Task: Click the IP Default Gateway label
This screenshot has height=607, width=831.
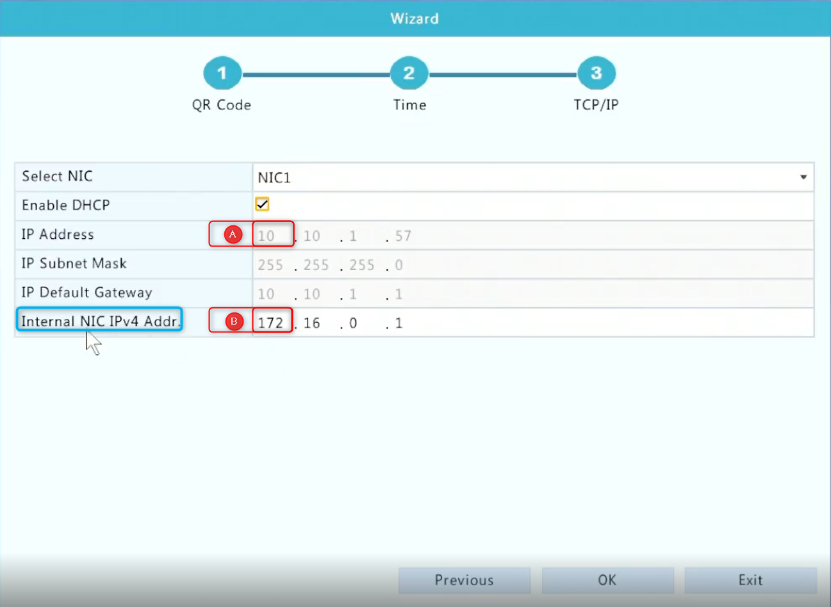Action: click(x=86, y=293)
